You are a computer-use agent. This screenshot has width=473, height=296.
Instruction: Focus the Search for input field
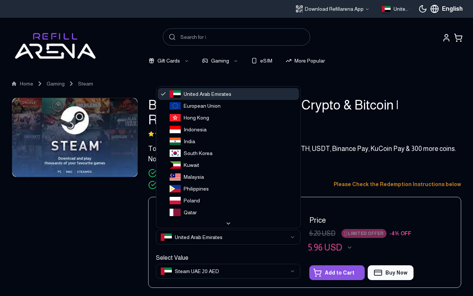(236, 37)
